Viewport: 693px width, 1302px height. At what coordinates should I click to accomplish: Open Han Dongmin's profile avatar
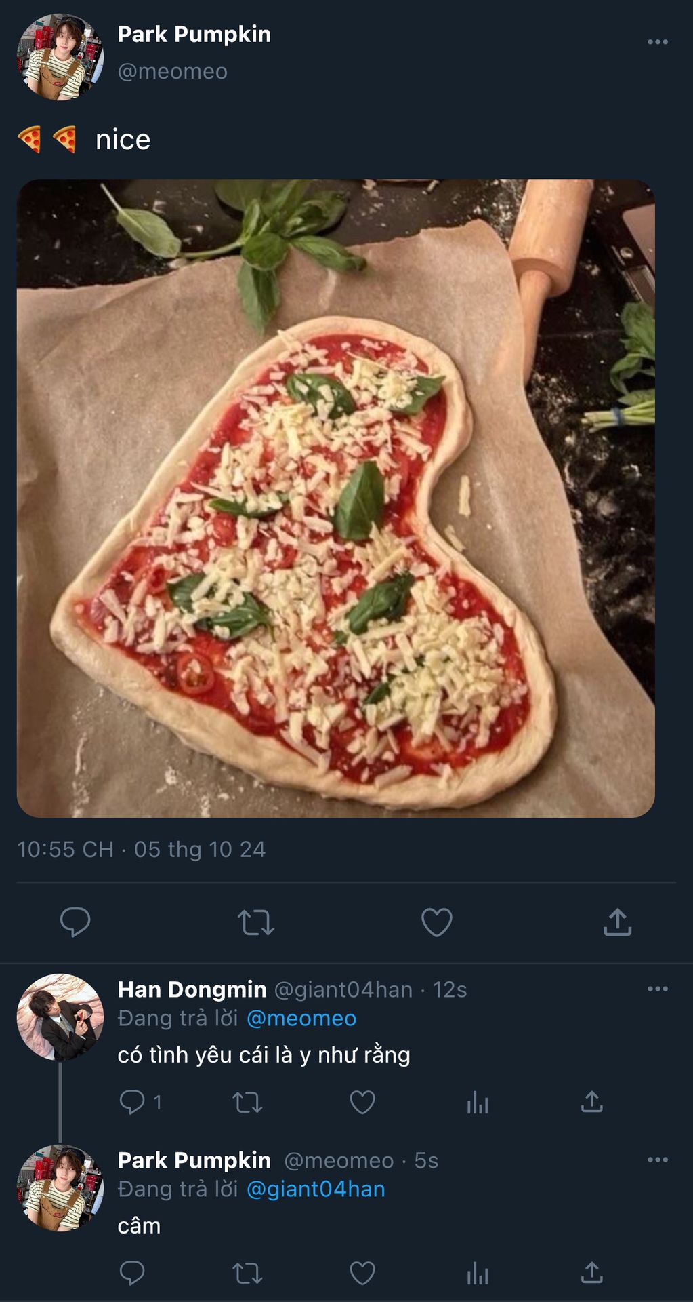pyautogui.click(x=60, y=1017)
